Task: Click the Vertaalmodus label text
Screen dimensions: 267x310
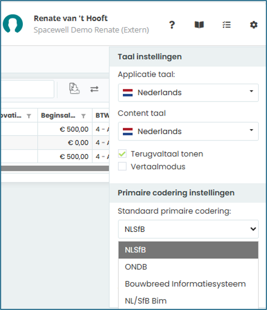Action: click(158, 167)
